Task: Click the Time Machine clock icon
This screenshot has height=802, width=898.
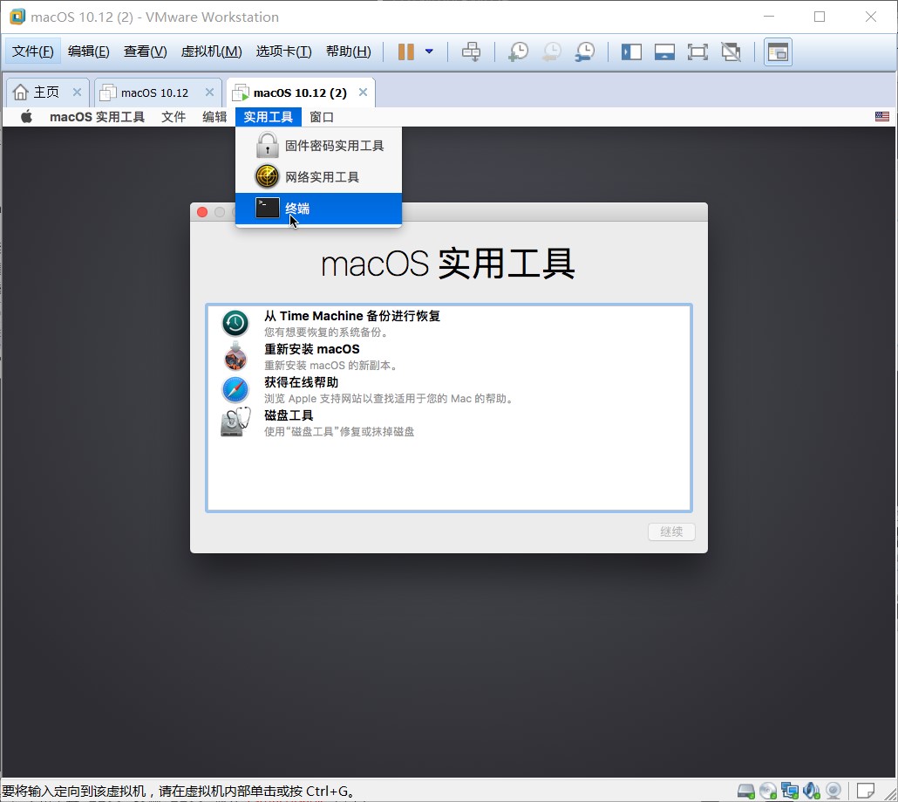Action: click(x=235, y=323)
